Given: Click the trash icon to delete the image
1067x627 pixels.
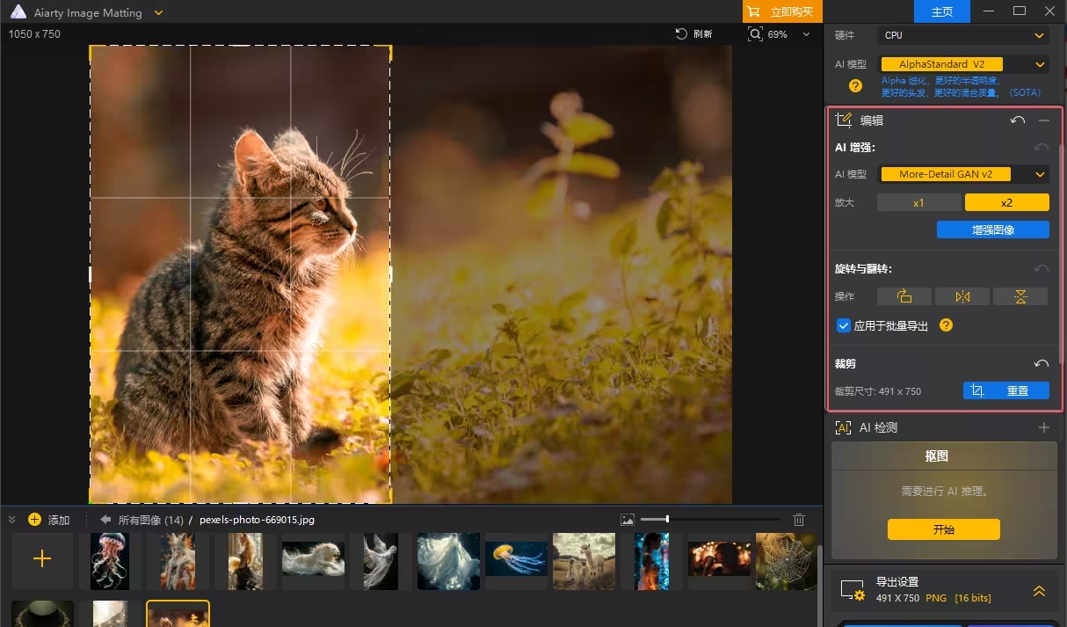Looking at the screenshot, I should pyautogui.click(x=799, y=520).
